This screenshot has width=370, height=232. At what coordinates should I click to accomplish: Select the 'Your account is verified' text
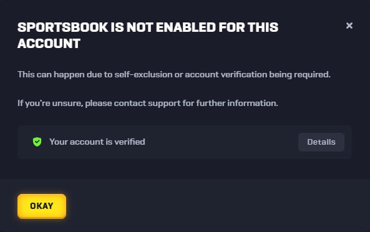(97, 142)
